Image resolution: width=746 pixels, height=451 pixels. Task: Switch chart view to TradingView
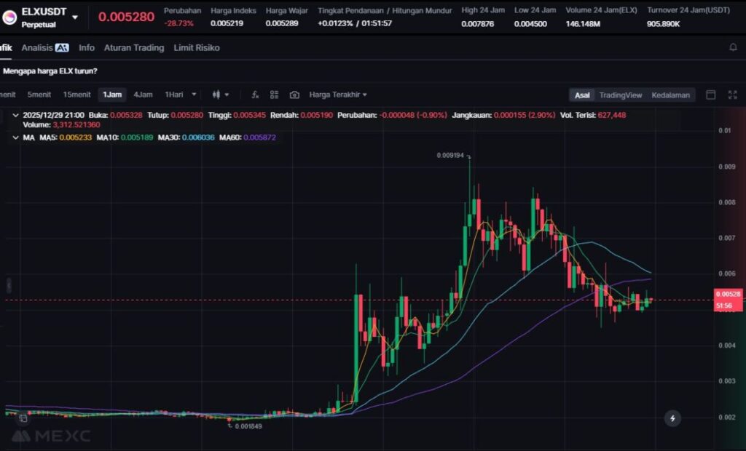click(x=620, y=95)
